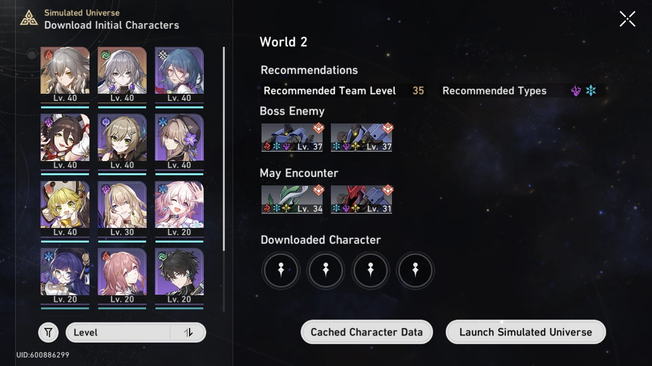The image size is (652, 366).
Task: View the Lv. 34 encounter enemy
Action: [292, 199]
